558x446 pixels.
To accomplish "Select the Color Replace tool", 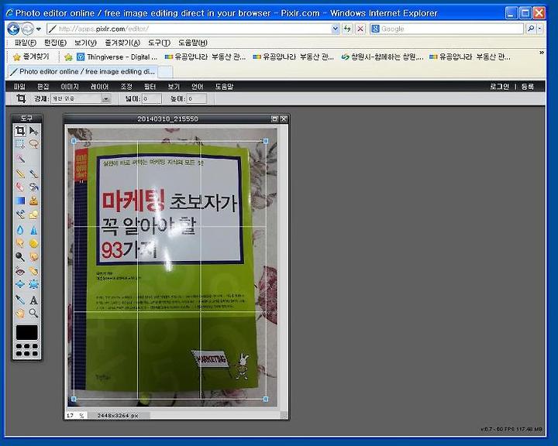I will pyautogui.click(x=20, y=214).
